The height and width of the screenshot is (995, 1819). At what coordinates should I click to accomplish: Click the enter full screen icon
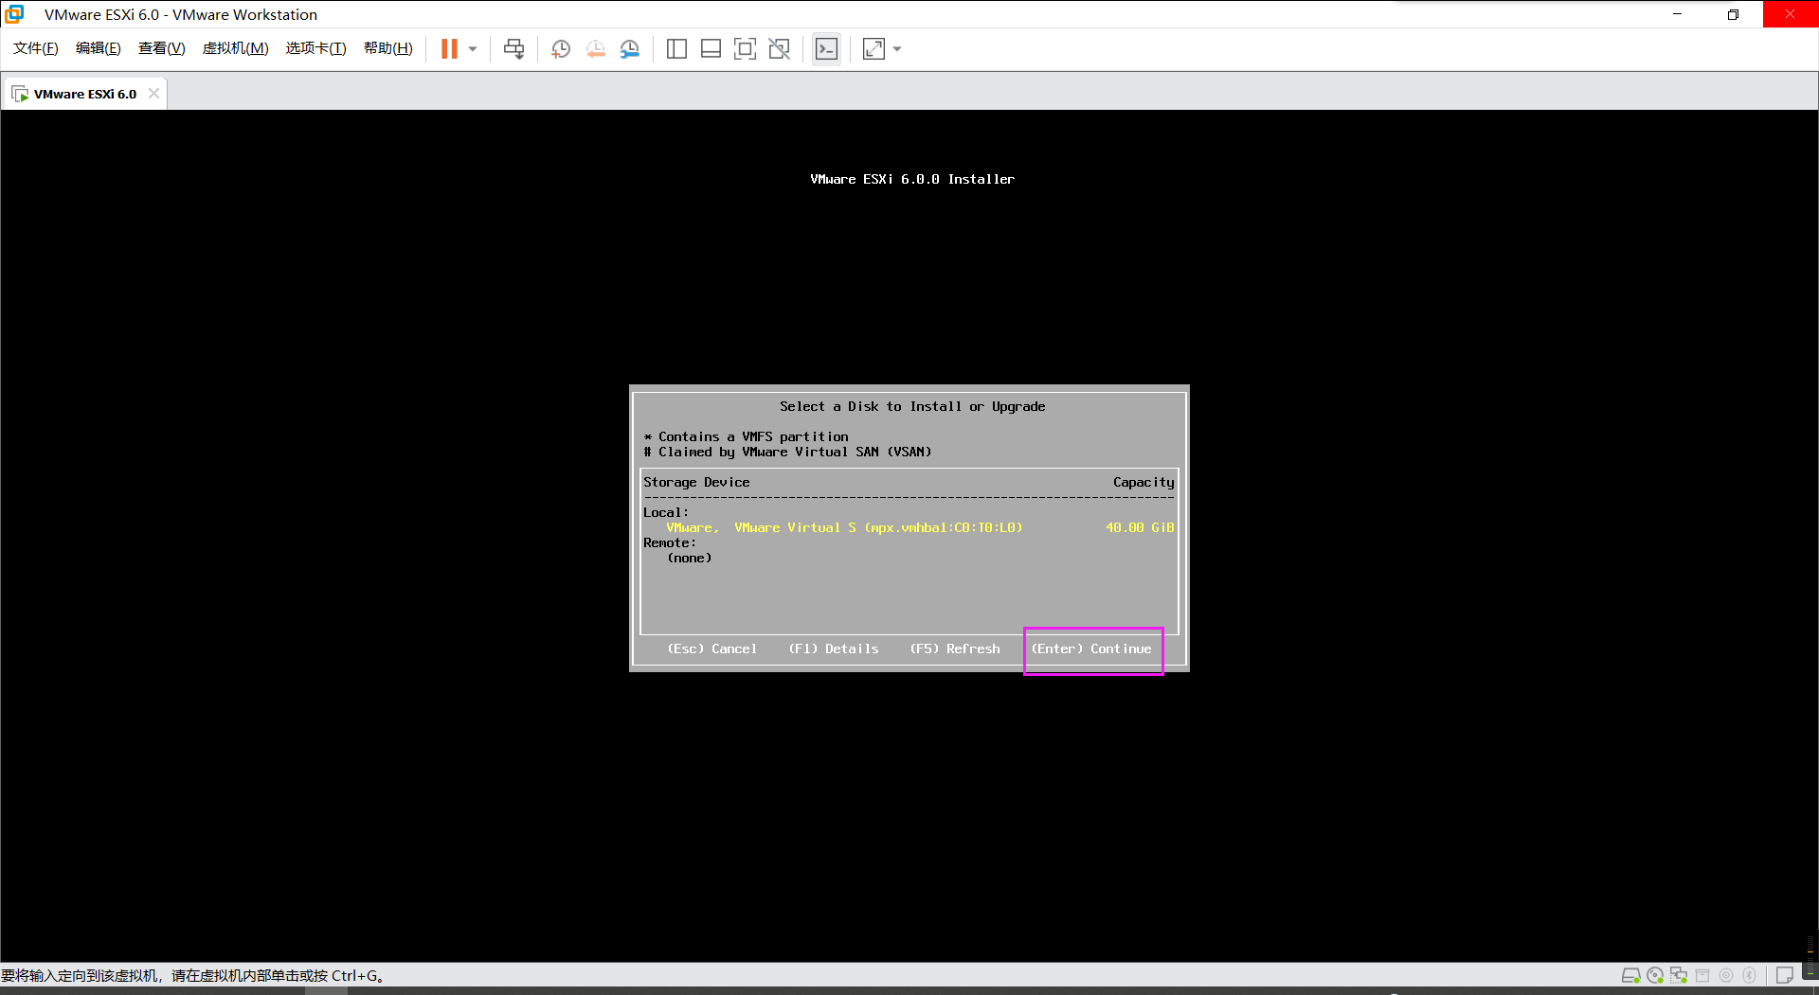tap(746, 49)
